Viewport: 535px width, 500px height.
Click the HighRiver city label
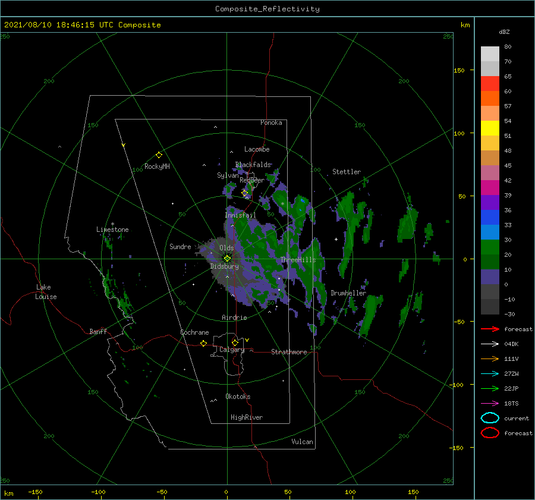[x=247, y=417]
